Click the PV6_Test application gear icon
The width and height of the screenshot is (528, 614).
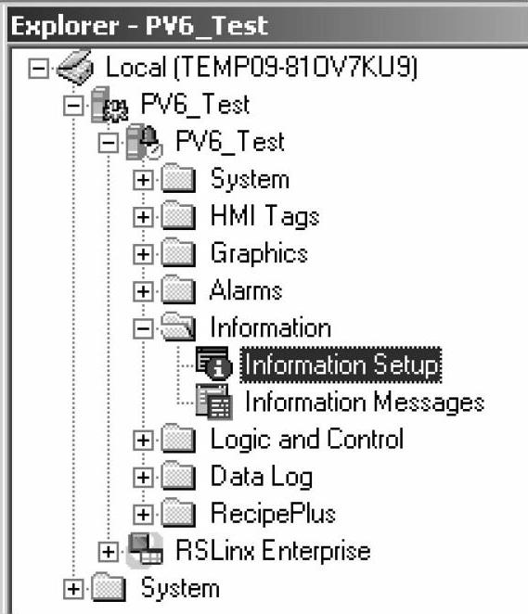pos(110,105)
